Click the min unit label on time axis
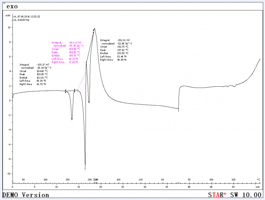 point(258,187)
